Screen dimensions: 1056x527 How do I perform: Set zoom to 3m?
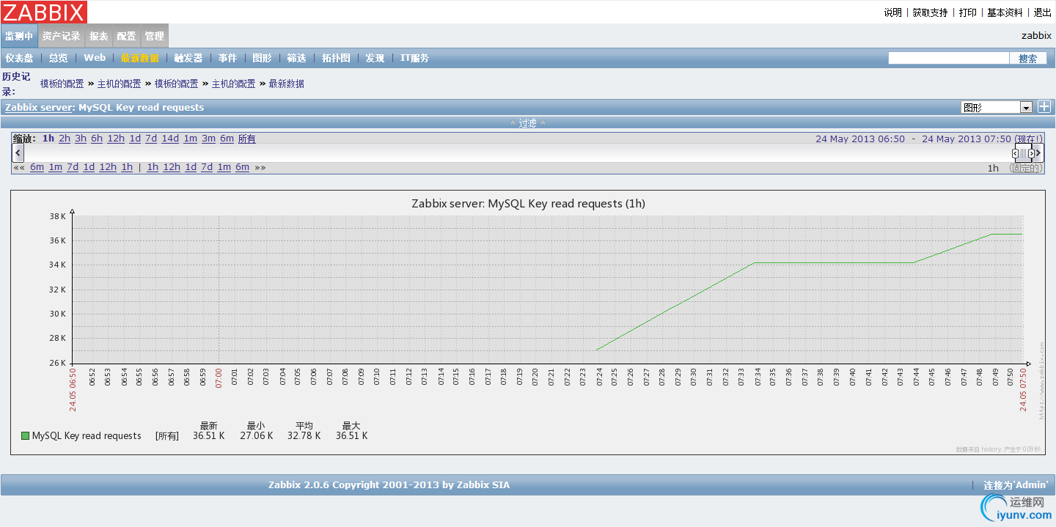pos(208,139)
